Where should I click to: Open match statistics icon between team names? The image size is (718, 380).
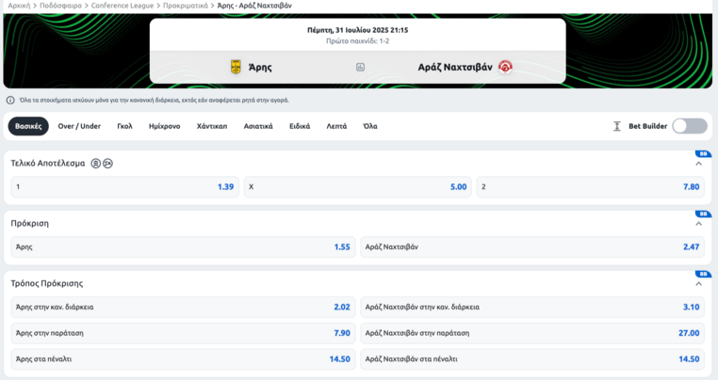coord(360,67)
